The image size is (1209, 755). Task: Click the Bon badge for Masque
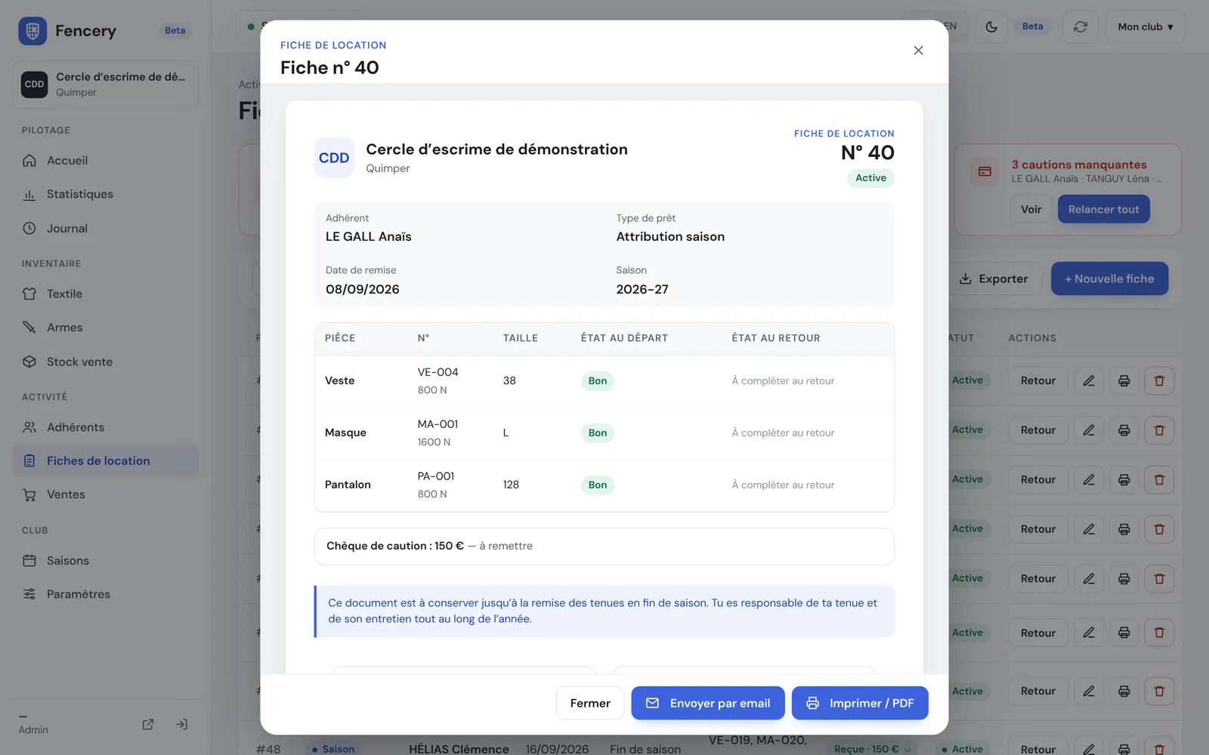(597, 433)
